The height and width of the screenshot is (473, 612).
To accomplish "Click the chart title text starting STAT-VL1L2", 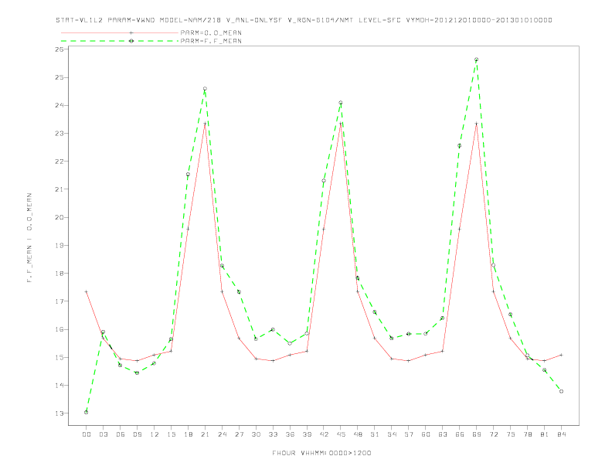I will pyautogui.click(x=304, y=20).
